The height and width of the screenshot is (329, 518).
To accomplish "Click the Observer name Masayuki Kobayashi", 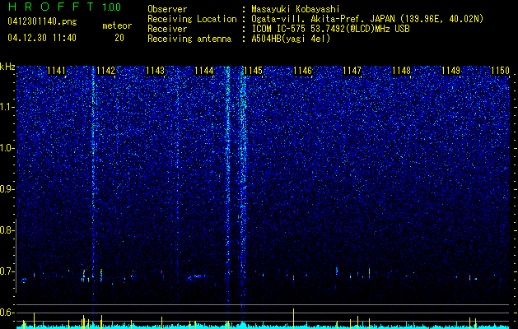I will pos(295,9).
